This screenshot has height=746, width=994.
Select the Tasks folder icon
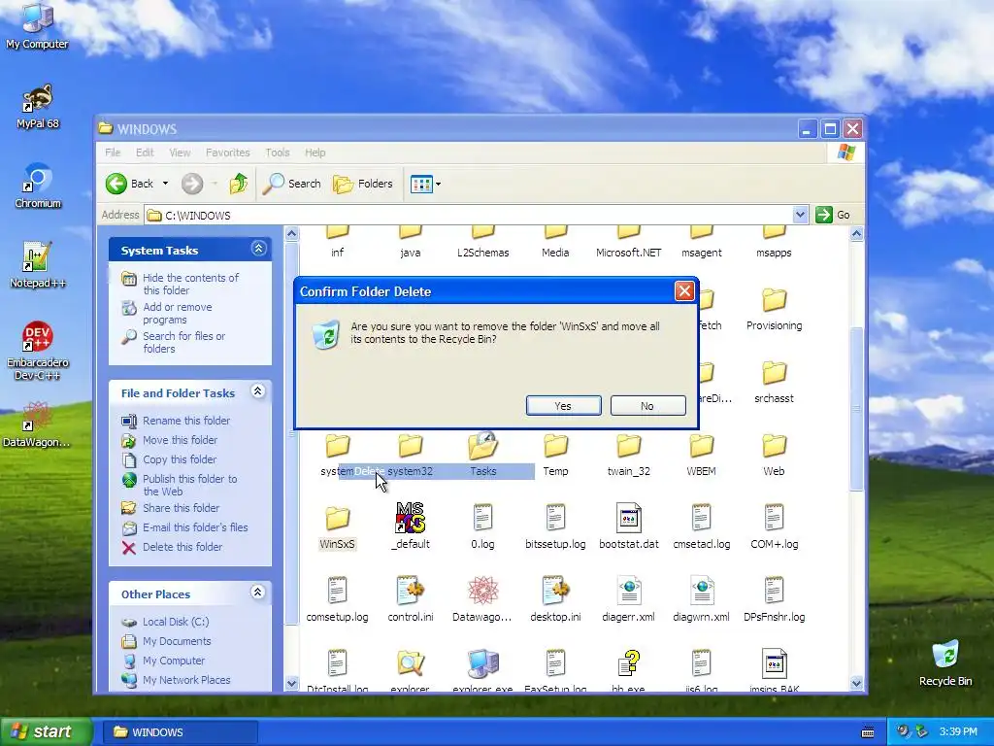(482, 446)
